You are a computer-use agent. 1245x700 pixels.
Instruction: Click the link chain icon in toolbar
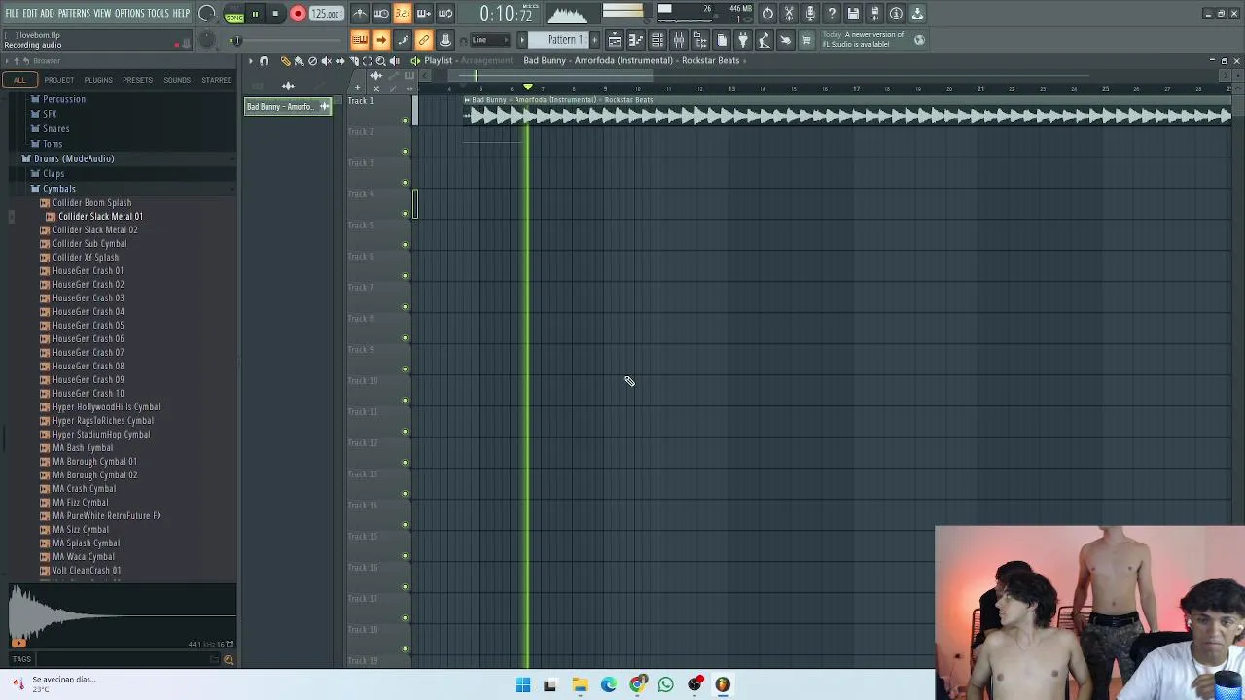click(x=424, y=40)
